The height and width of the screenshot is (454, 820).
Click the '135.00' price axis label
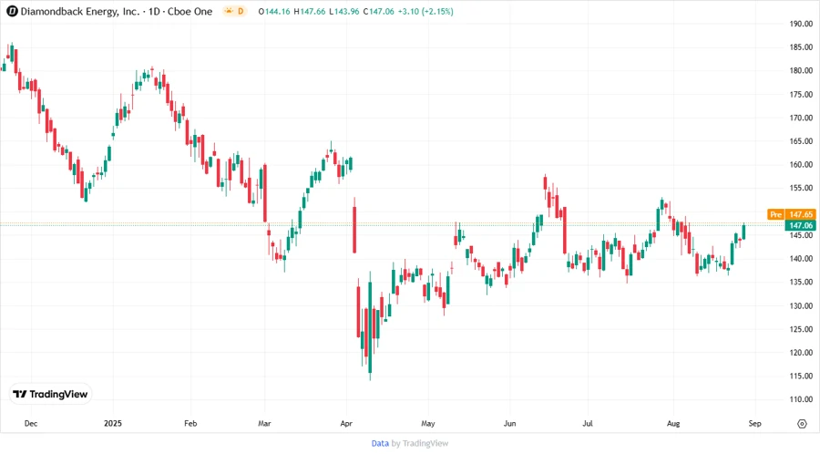coord(801,282)
